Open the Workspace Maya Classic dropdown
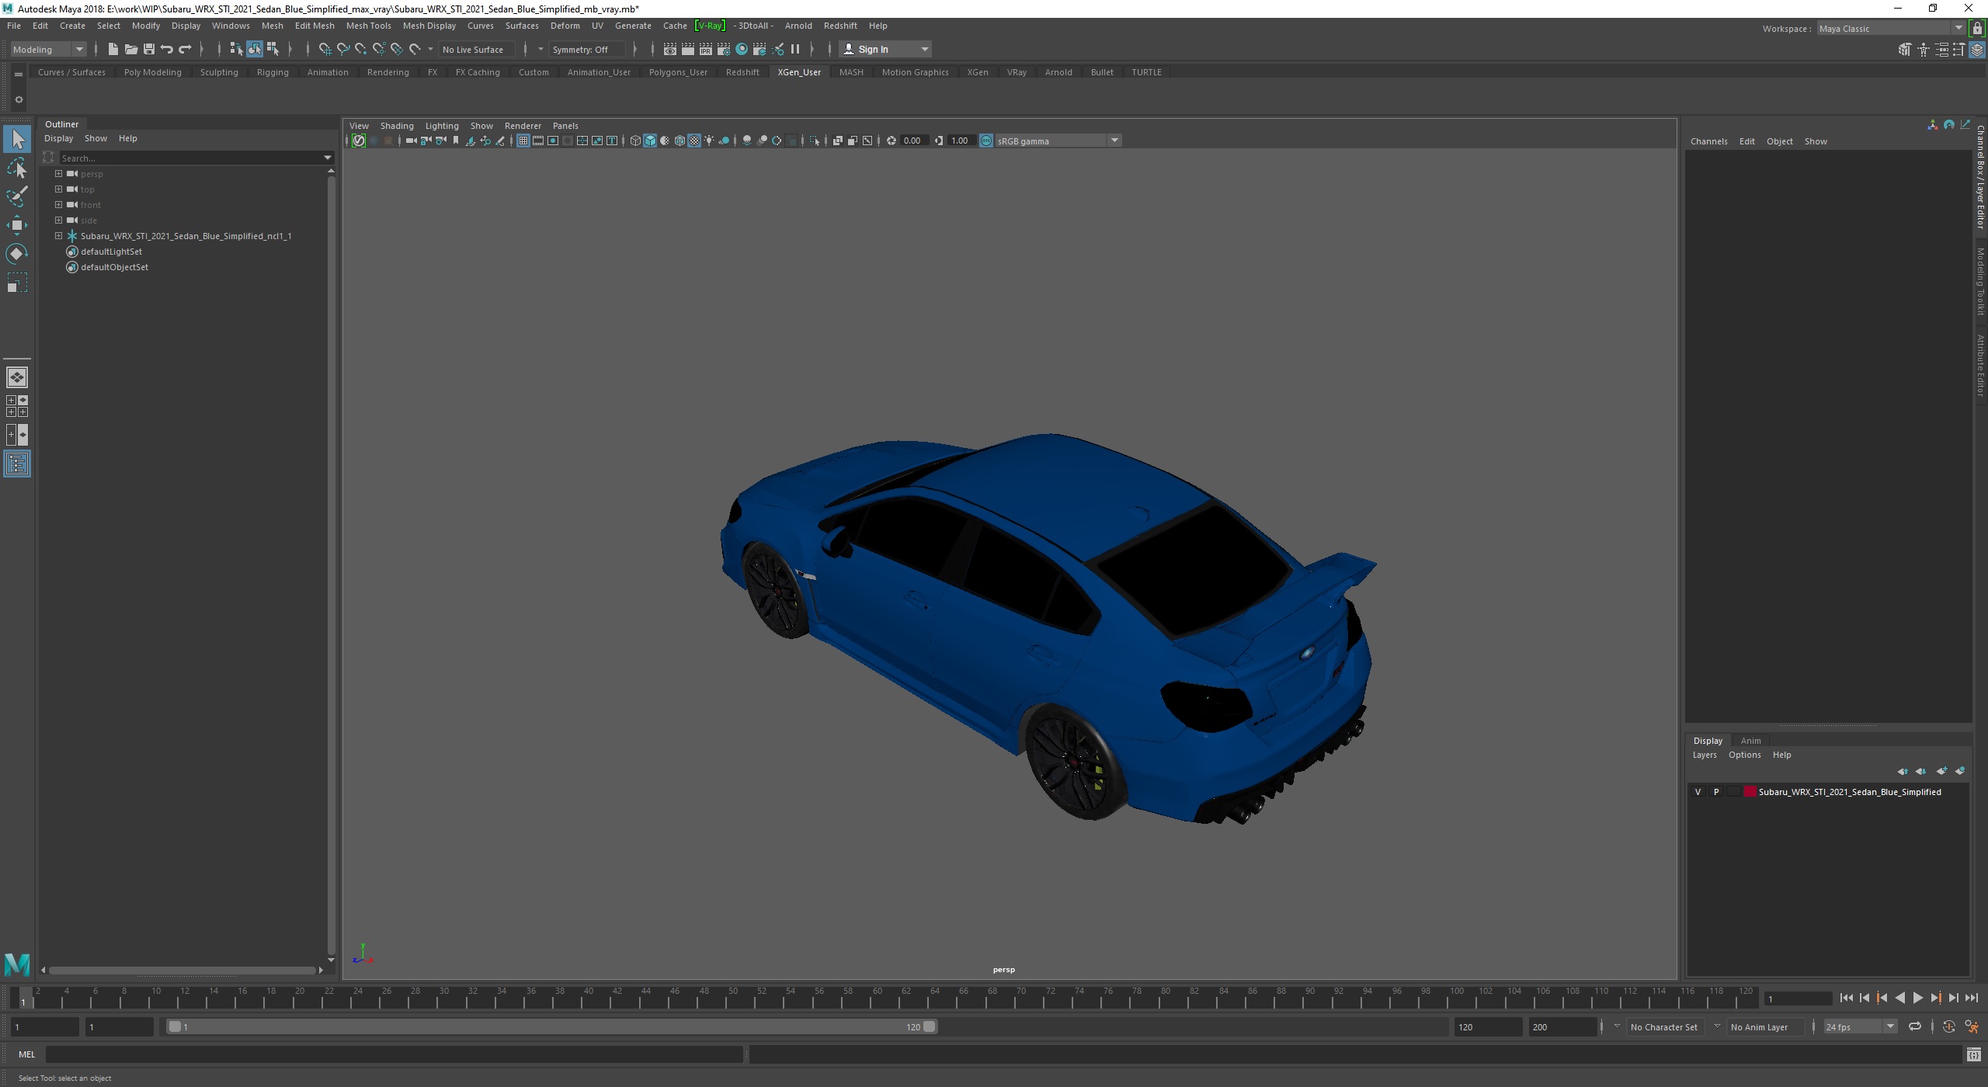1988x1087 pixels. [x=1891, y=29]
